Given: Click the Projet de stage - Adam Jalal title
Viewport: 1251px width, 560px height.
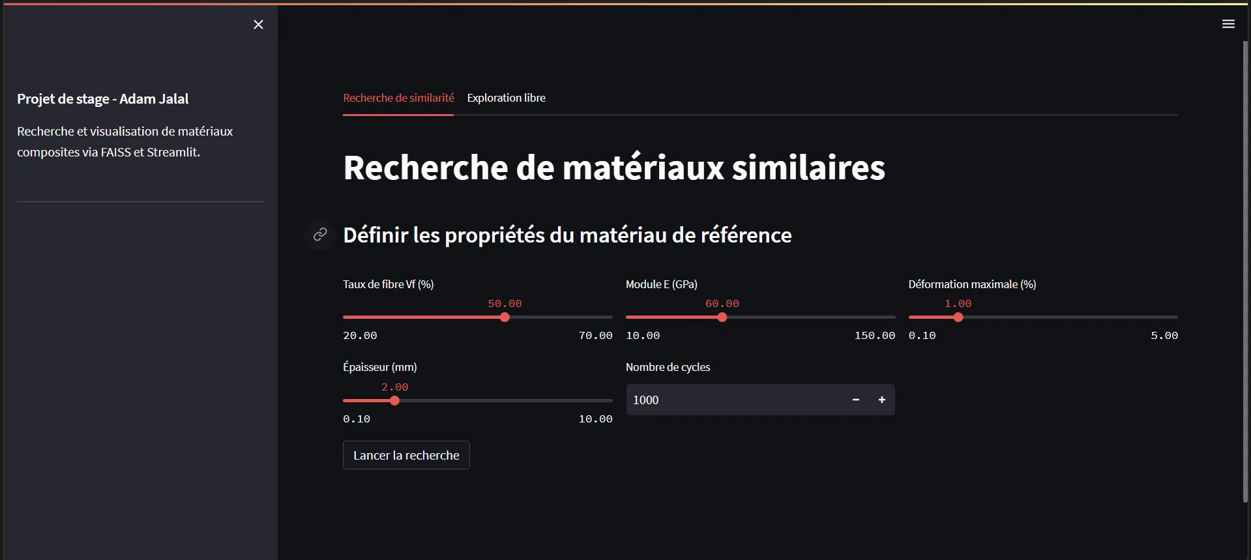Looking at the screenshot, I should pos(103,99).
